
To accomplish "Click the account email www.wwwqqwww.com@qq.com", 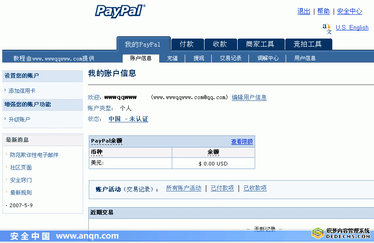I will coord(189,97).
